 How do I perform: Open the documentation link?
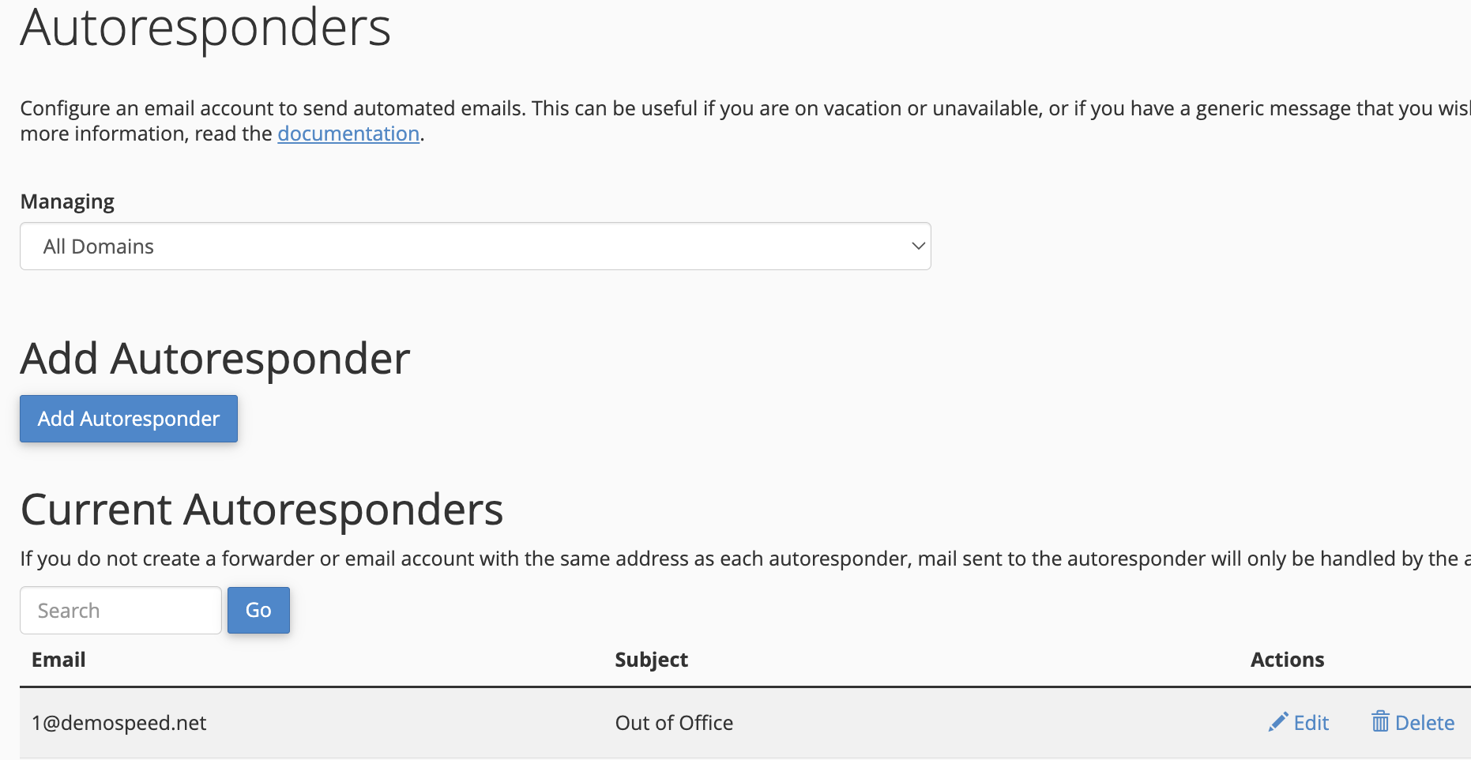coord(348,134)
